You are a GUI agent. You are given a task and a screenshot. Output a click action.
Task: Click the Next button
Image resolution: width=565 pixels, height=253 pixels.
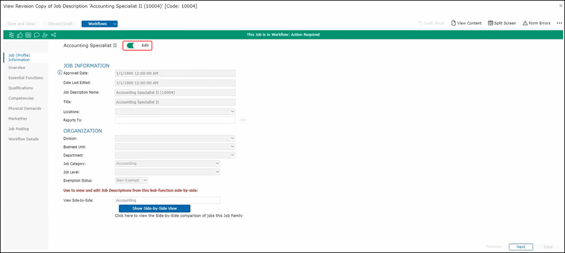coord(520,247)
